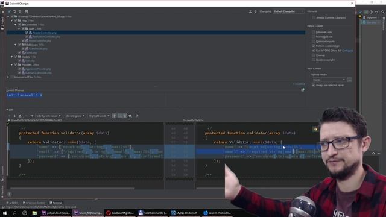Viewport: 386px width, 217px height.
Task: Open file explorer icon in taskbar
Action: (34, 213)
